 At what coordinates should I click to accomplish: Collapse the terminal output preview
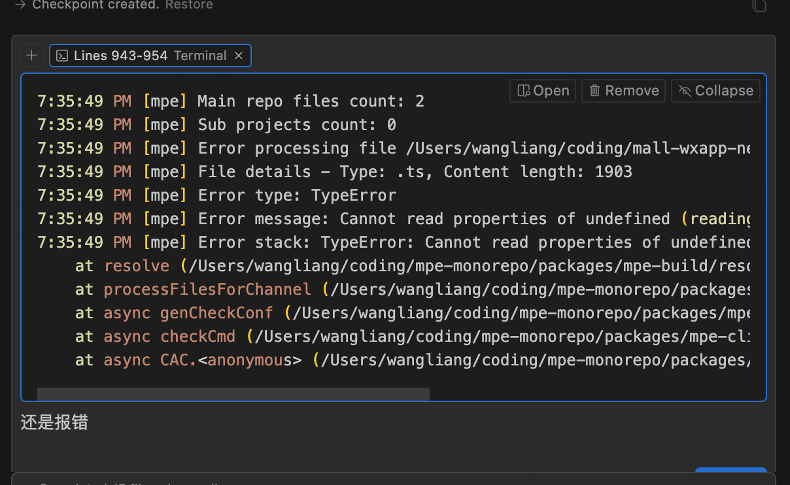[x=715, y=91]
